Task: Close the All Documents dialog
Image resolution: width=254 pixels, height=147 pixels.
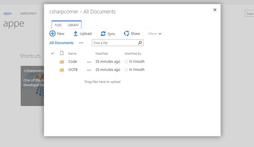Action: click(x=215, y=10)
